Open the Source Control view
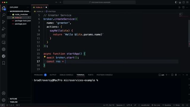 4,22
